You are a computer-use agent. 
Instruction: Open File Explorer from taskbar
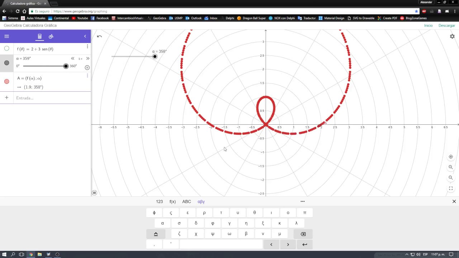pyautogui.click(x=39, y=254)
